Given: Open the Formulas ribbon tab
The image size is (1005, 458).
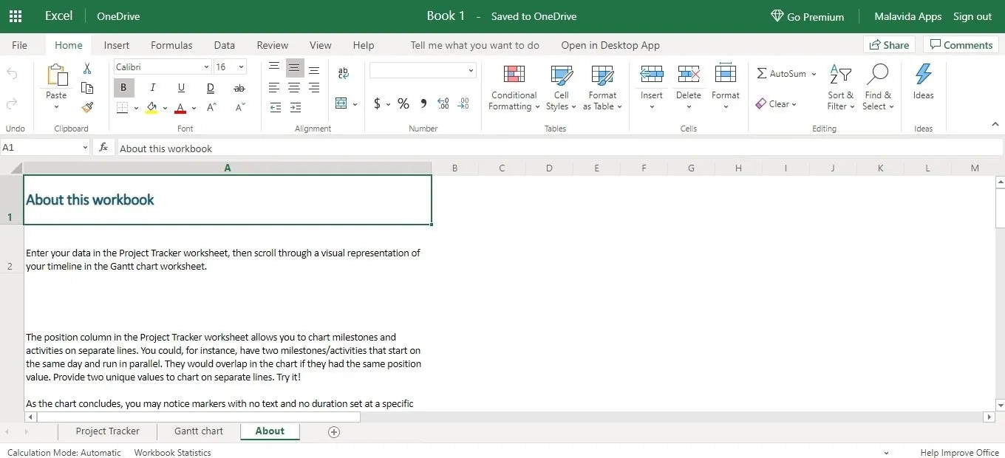Looking at the screenshot, I should point(171,45).
